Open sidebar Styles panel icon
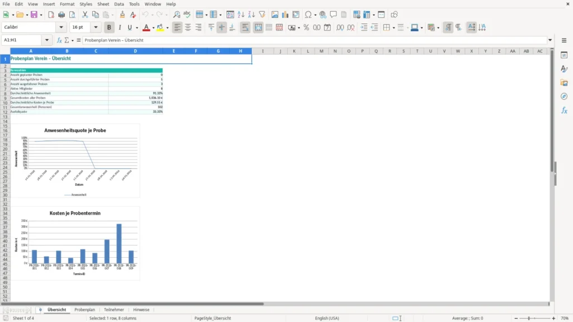This screenshot has width=573, height=322. (x=564, y=69)
